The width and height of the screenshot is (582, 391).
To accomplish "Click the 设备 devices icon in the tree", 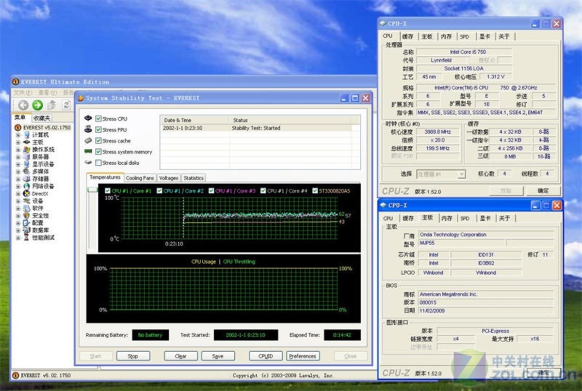I will coord(27,201).
